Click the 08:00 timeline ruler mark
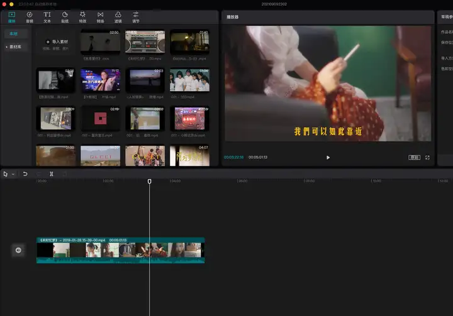453x316 pixels. pos(310,181)
